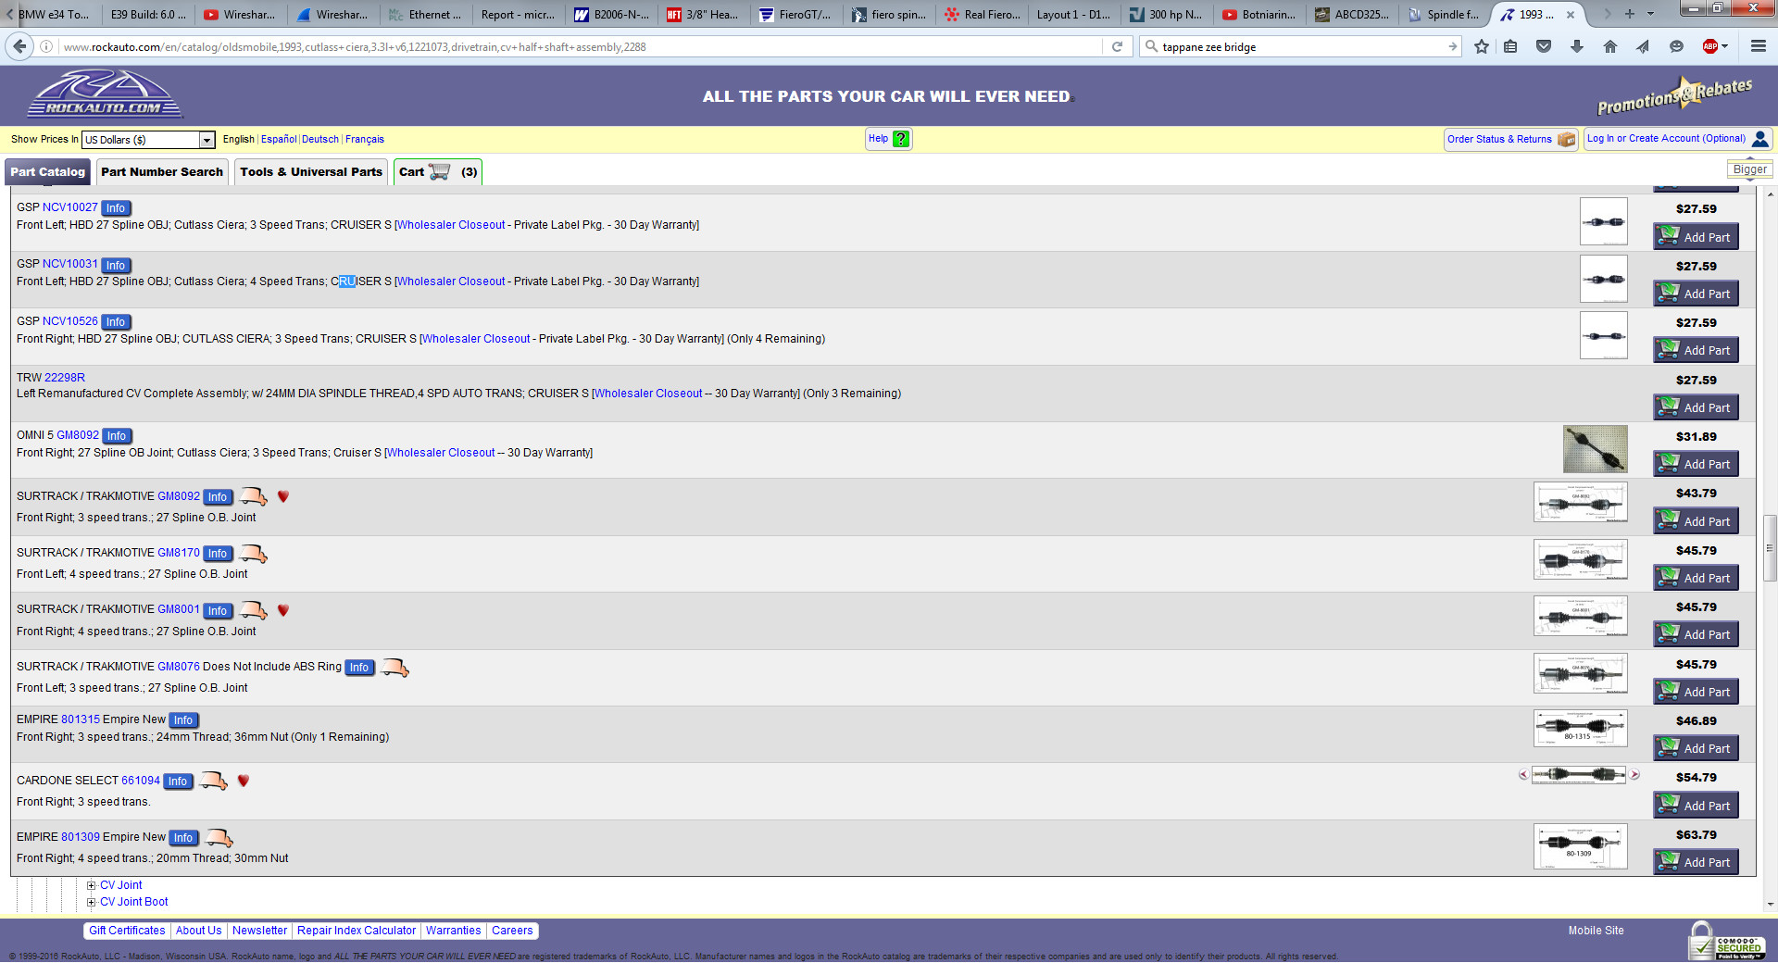Screen dimensions: 1778x963
Task: Click the Adblock Plus toolbar icon
Action: tap(1710, 46)
